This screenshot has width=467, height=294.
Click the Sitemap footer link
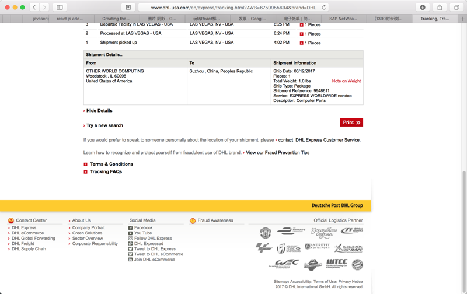[x=281, y=282]
